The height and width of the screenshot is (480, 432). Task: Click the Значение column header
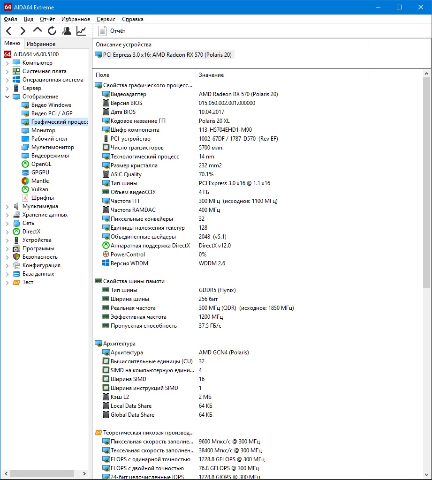[x=282, y=75]
